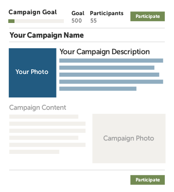The image size is (174, 192).
Task: Click the Participants label
Action: [107, 13]
